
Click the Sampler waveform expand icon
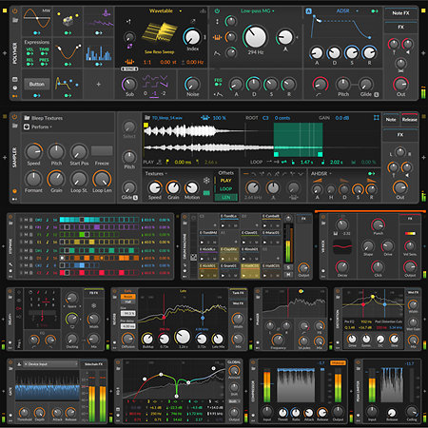(377, 118)
